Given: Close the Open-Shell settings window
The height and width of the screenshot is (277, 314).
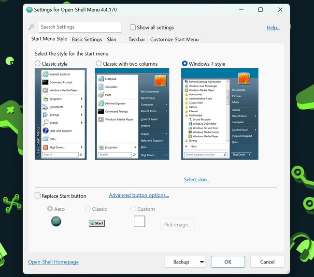Looking at the screenshot, I should (280, 10).
